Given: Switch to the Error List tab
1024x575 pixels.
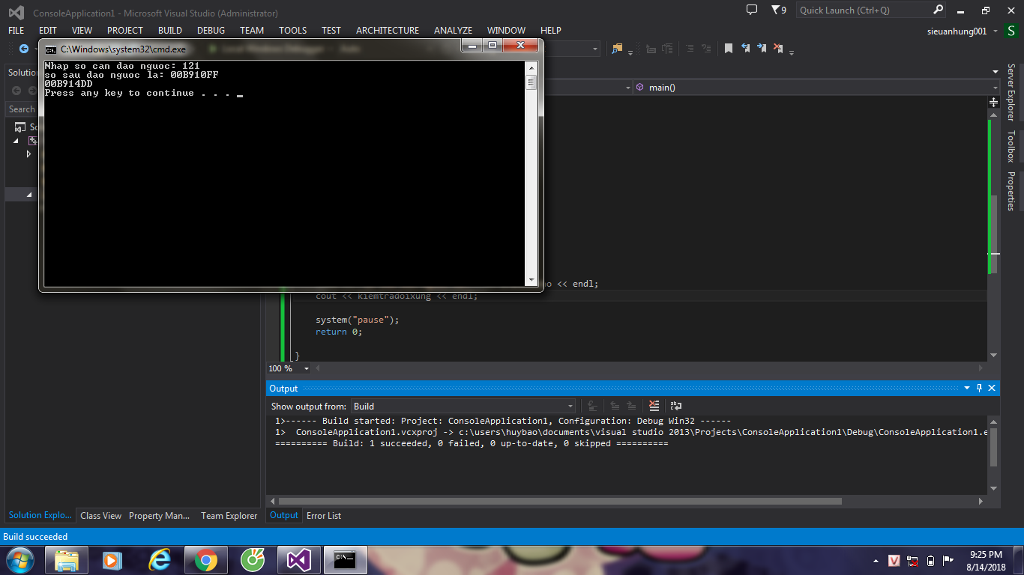Looking at the screenshot, I should click(324, 515).
